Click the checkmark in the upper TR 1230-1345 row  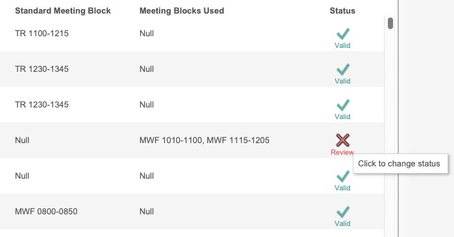(x=343, y=69)
